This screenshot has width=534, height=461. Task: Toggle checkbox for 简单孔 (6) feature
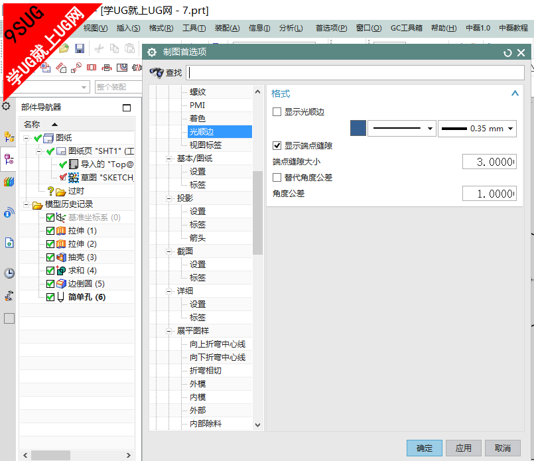50,297
